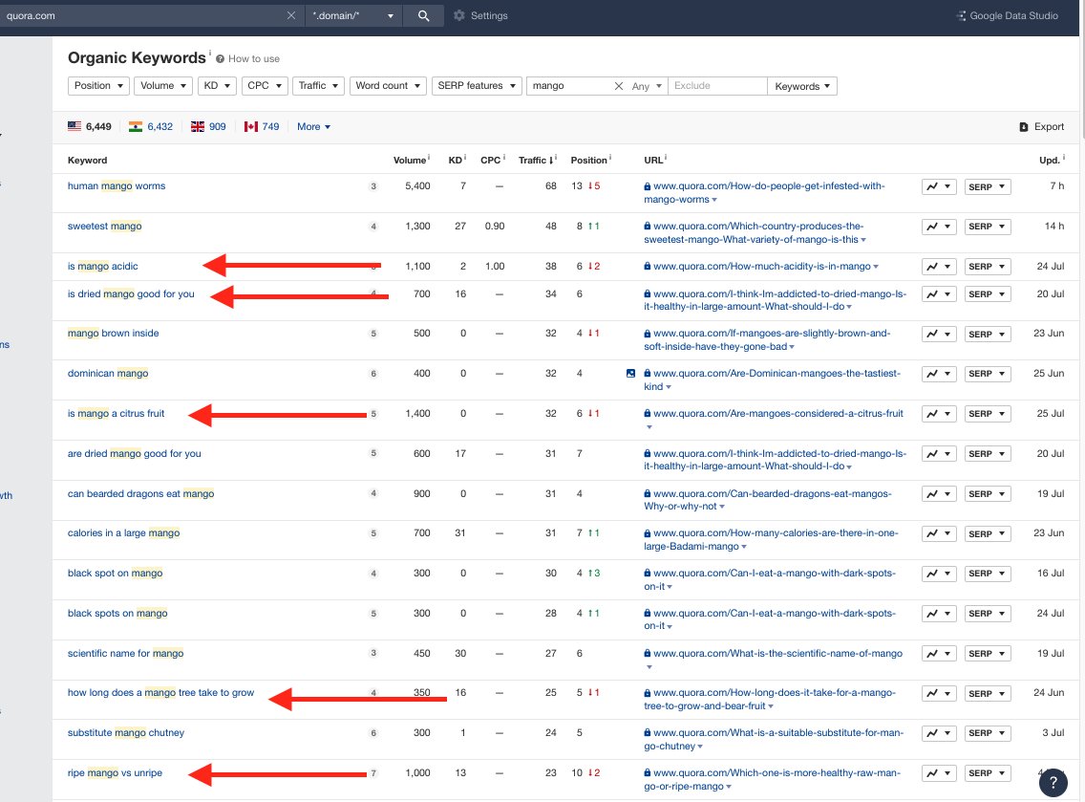This screenshot has height=802, width=1085.
Task: Sort table by CPC column header
Action: coord(492,160)
